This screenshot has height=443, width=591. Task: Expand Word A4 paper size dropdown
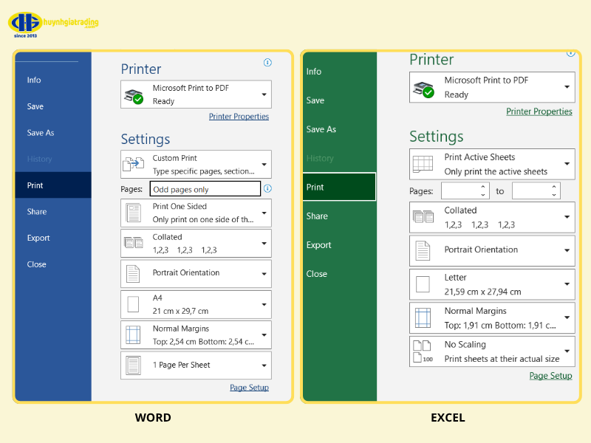click(x=264, y=304)
